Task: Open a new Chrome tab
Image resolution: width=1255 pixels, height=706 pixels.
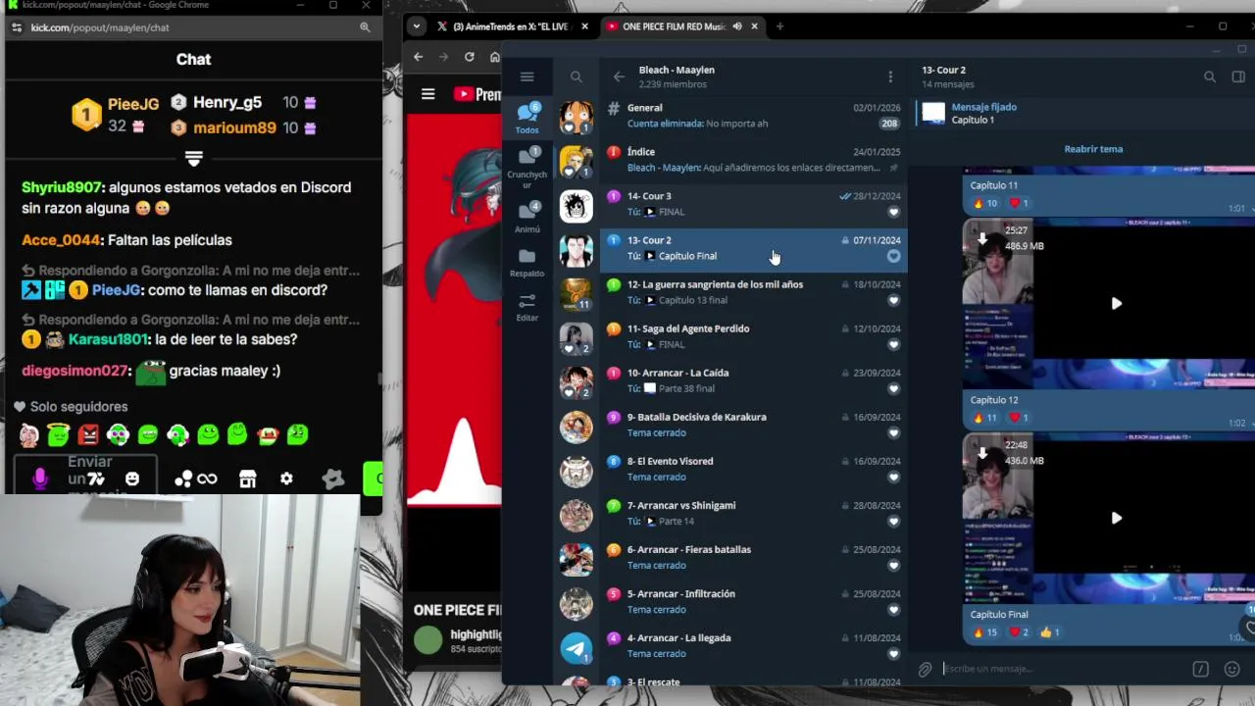Action: 779,26
